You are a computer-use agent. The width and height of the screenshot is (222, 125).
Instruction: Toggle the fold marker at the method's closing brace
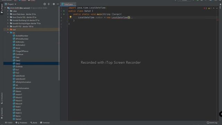(x=68, y=20)
